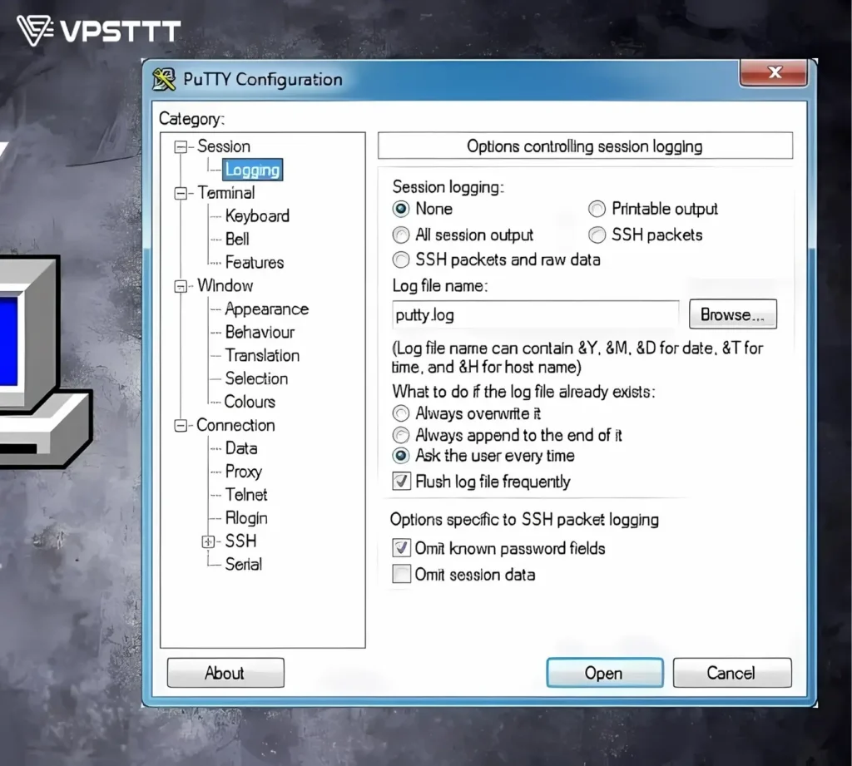This screenshot has height=766, width=852.
Task: Open Proxy settings
Action: [244, 472]
